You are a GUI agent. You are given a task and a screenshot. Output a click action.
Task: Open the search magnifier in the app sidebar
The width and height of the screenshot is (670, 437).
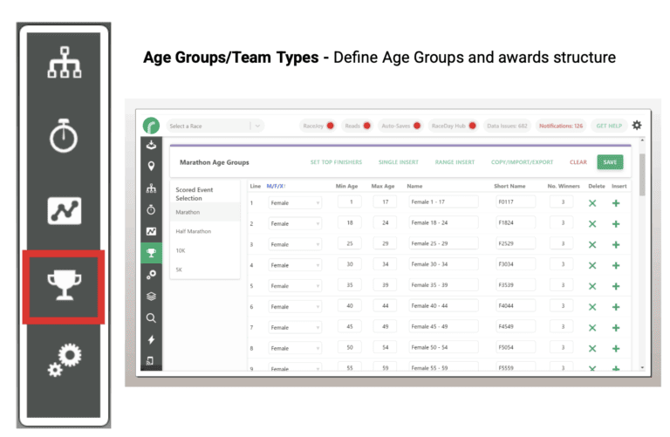(152, 318)
